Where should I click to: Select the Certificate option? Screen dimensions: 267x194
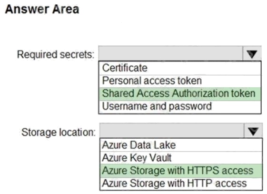coord(180,68)
